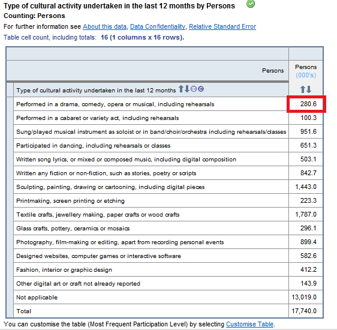This screenshot has height=330, width=337.
Task: Select the 17,740.0 total value cell
Action: tap(306, 311)
